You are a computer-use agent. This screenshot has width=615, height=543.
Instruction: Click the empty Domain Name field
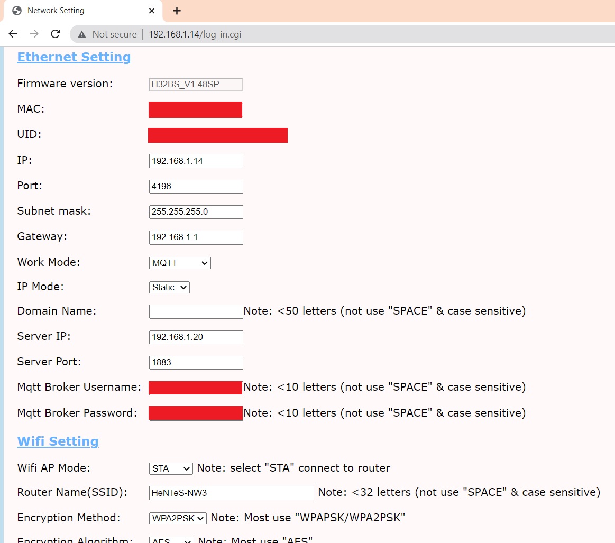click(x=196, y=312)
